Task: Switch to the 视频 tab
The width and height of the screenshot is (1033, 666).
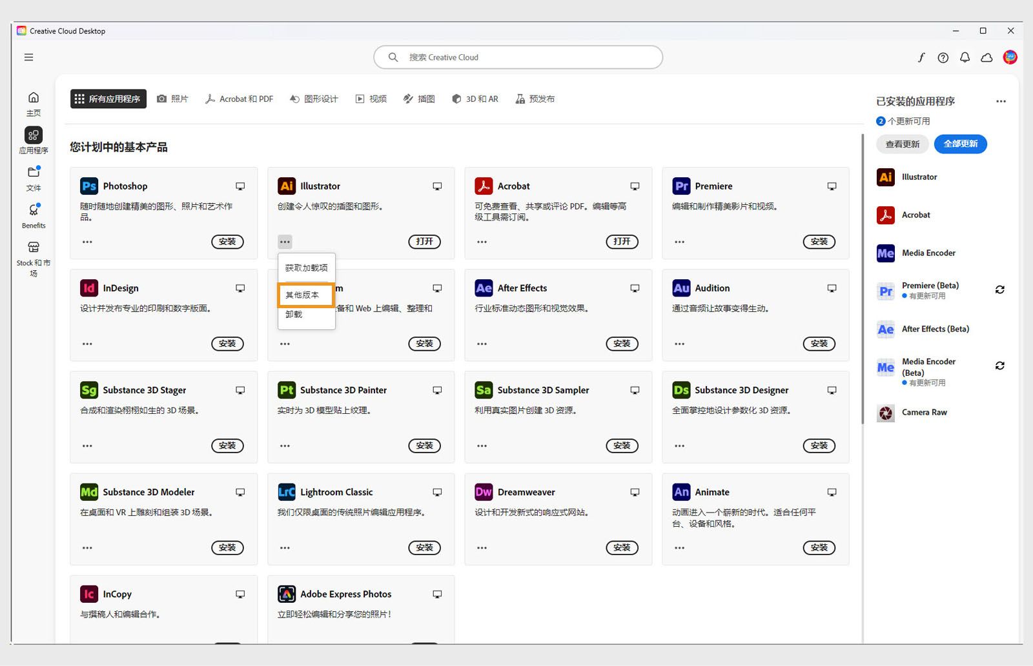Action: click(x=371, y=99)
